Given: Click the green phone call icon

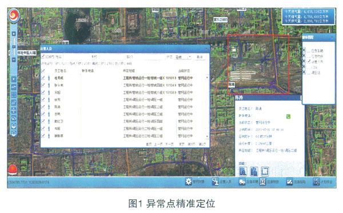Looking at the screenshot, I should [288, 116].
